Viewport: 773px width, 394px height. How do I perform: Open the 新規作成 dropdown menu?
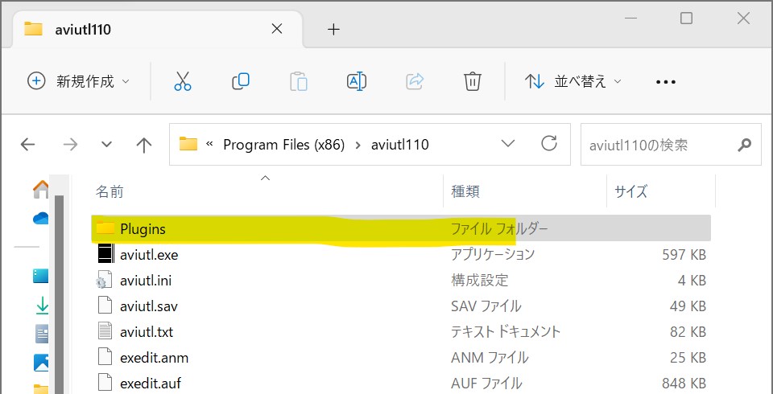[x=78, y=81]
